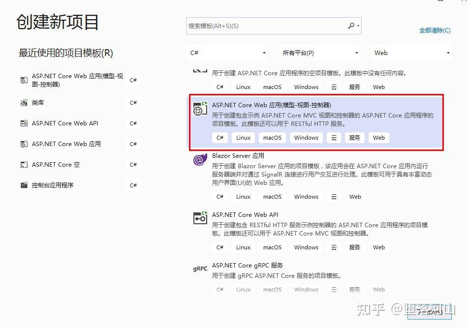Click the recent Web API template icon
This screenshot has width=468, height=328.
(x=24, y=123)
